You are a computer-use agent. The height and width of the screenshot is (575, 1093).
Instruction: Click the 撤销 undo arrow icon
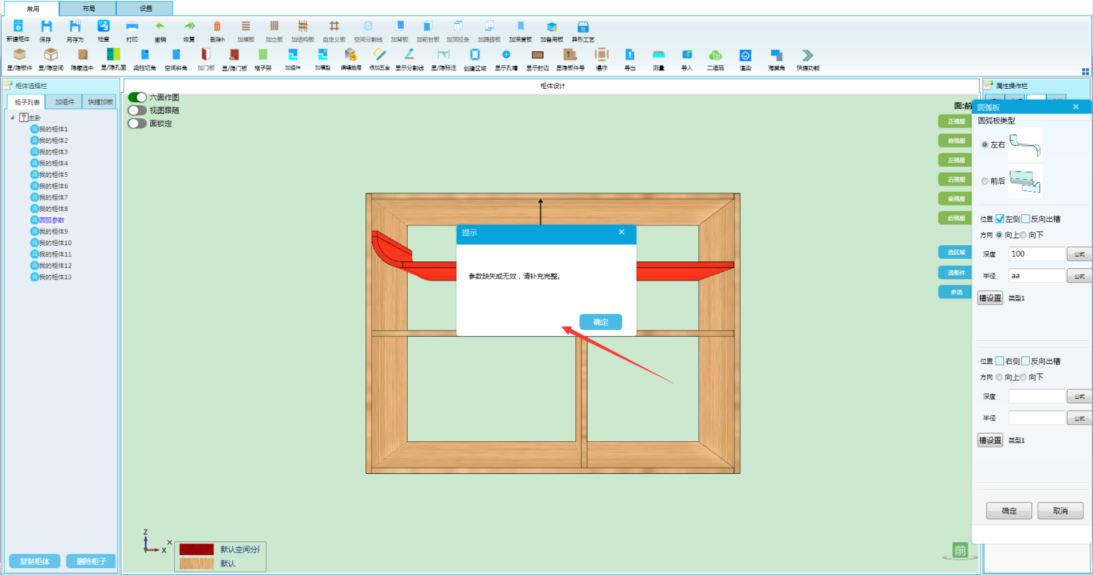click(x=160, y=27)
